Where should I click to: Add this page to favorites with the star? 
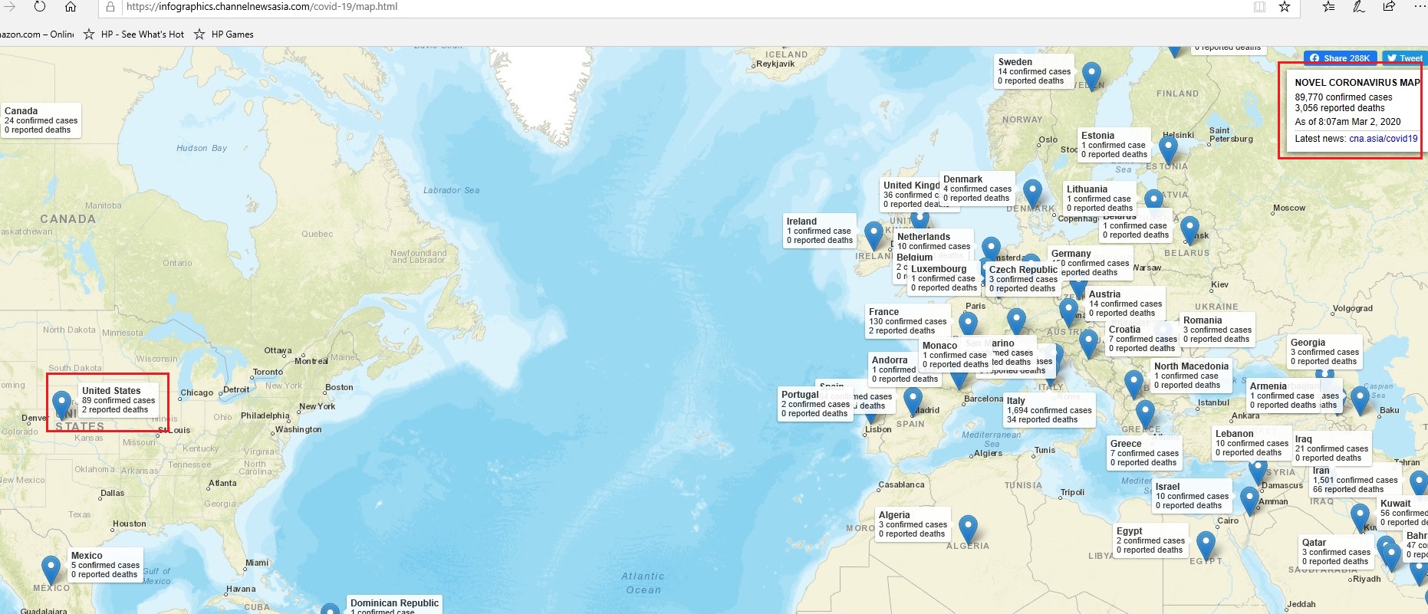tap(1285, 7)
